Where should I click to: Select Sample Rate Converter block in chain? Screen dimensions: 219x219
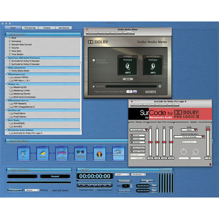click(x=81, y=153)
